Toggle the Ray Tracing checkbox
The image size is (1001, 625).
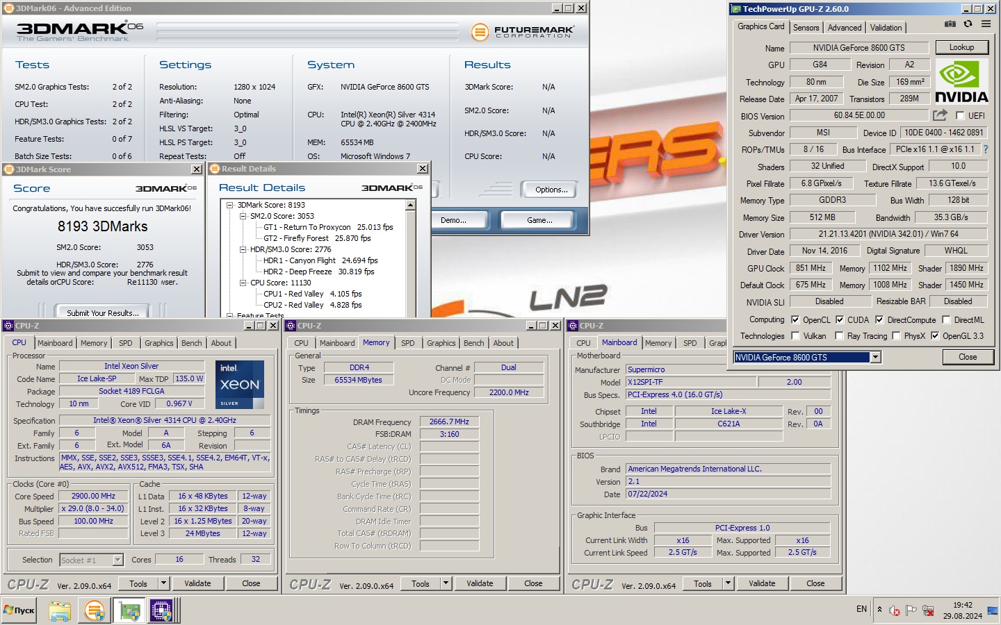click(840, 336)
